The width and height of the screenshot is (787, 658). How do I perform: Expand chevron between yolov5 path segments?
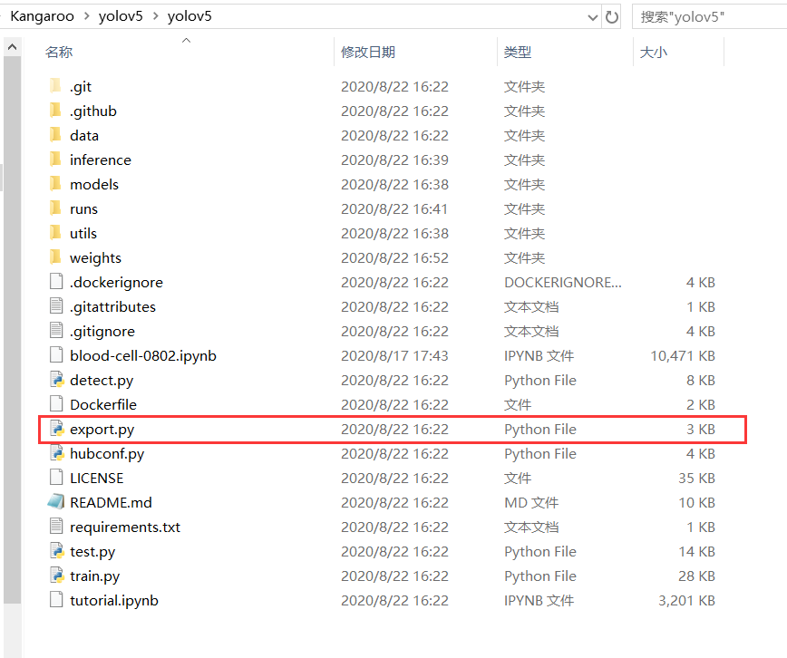point(156,16)
